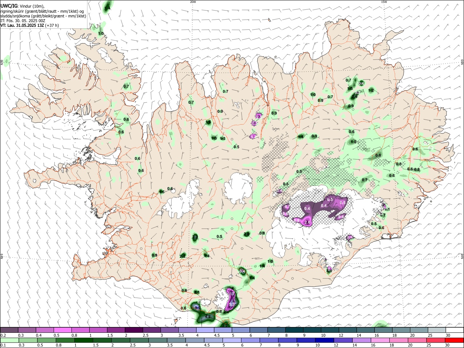Click the 'VT: Lau. 31.05.2025 13Z (+37 h)' line
The width and height of the screenshot is (464, 348).
[x=29, y=25]
